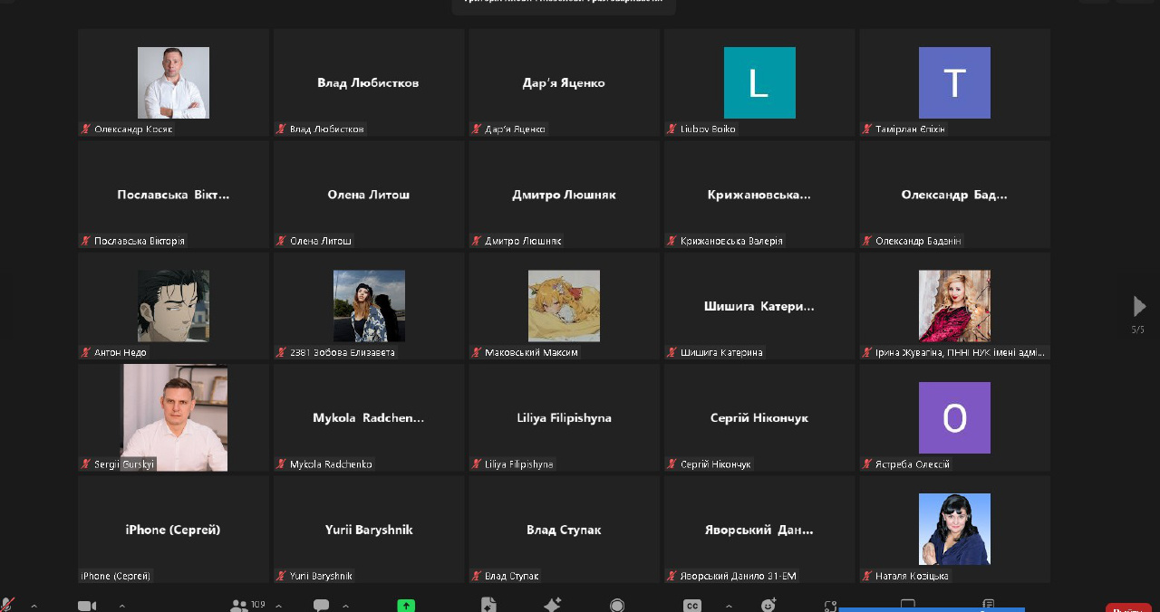Viewport: 1160px width, 612px height.
Task: Open the AI summary document icon
Action: 488,606
